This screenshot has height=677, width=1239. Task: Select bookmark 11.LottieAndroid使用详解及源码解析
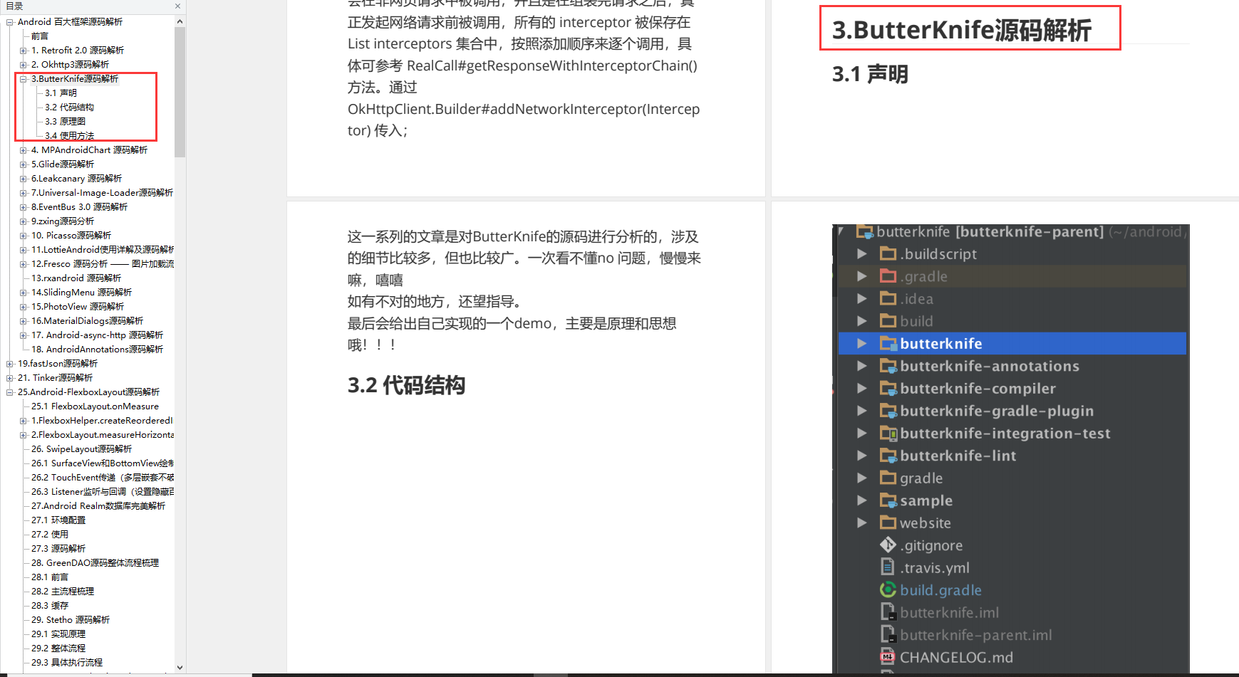coord(102,250)
